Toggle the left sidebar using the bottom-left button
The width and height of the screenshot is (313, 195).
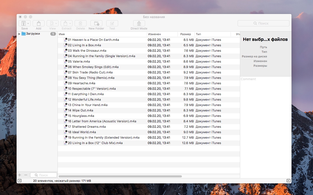tap(19, 181)
